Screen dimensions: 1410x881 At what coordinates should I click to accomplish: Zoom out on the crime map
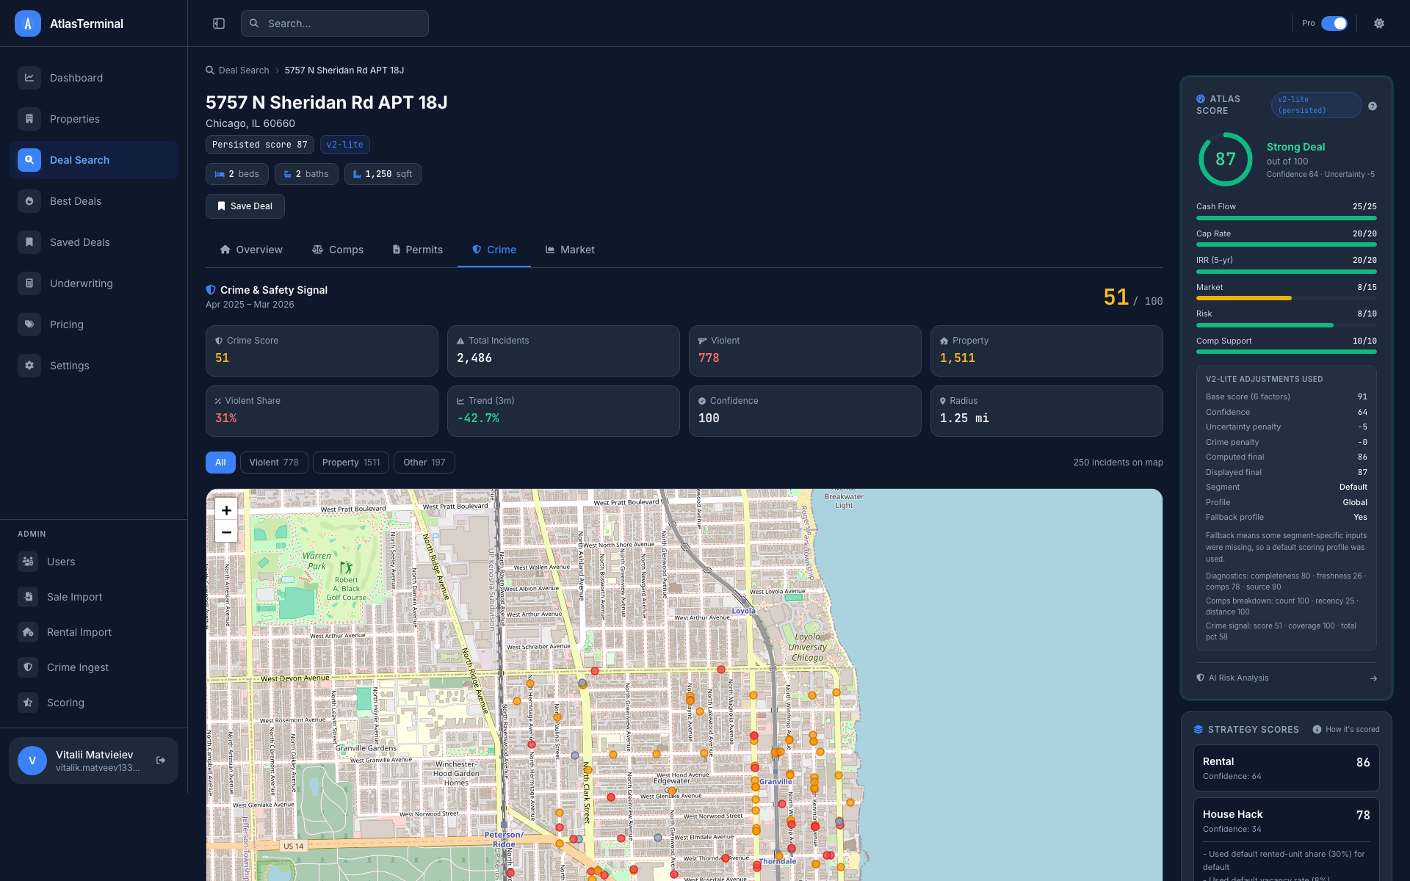coord(226,532)
